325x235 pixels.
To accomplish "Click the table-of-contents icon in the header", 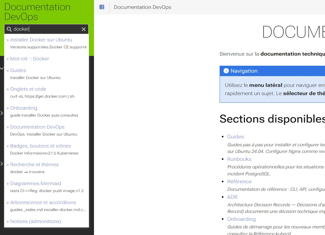I will [101, 7].
